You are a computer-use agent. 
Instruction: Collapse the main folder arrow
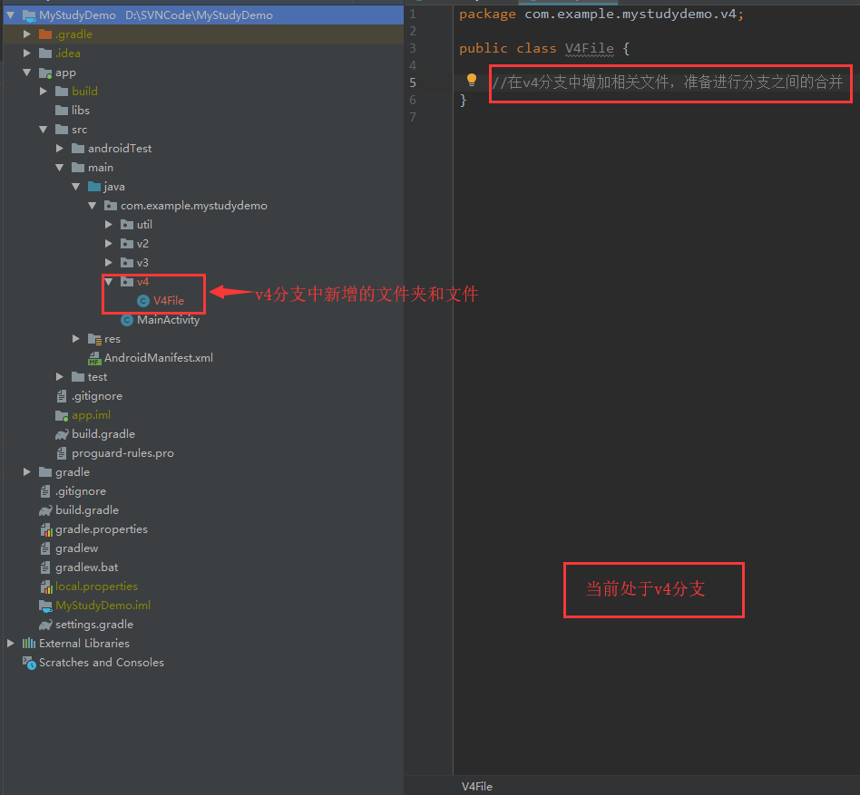tap(60, 167)
